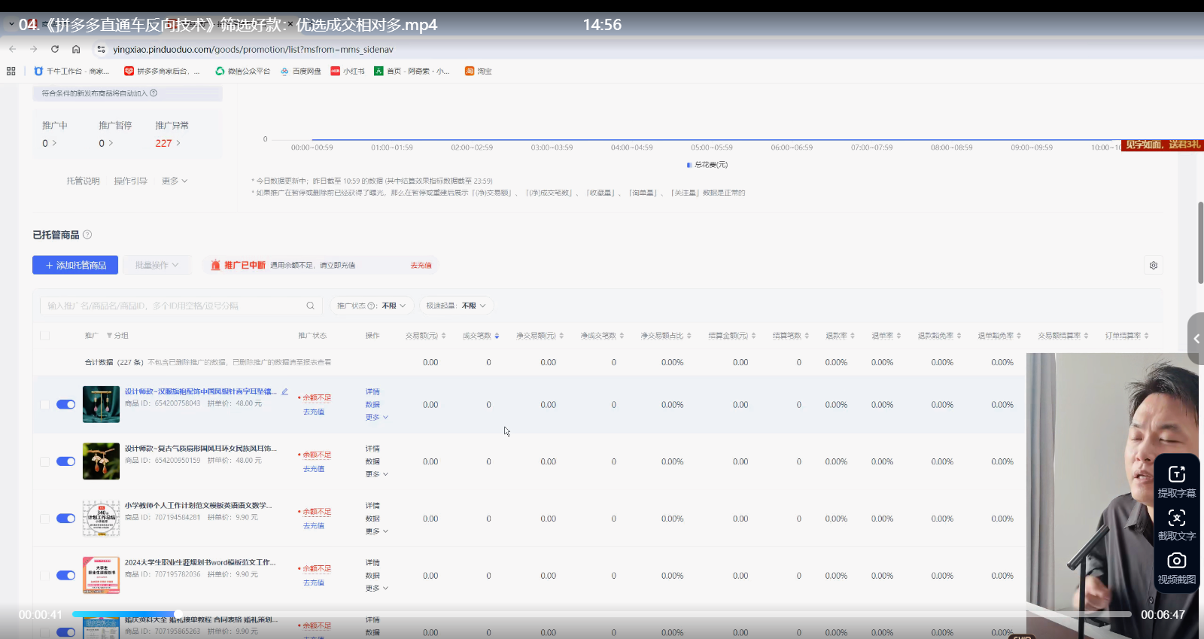1204x639 pixels.
Task: Check the select-all checkbox in the table header
Action: point(44,336)
